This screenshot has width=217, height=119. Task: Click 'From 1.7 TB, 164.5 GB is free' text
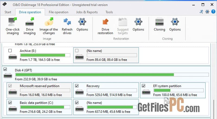(x=40, y=60)
